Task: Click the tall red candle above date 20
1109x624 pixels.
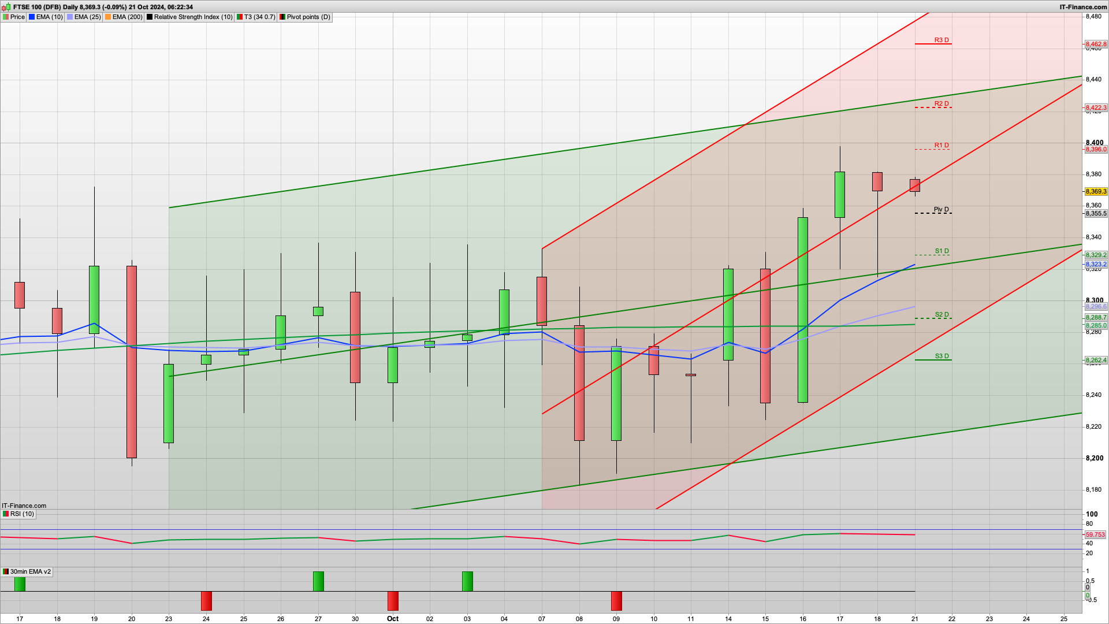Action: pyautogui.click(x=132, y=362)
